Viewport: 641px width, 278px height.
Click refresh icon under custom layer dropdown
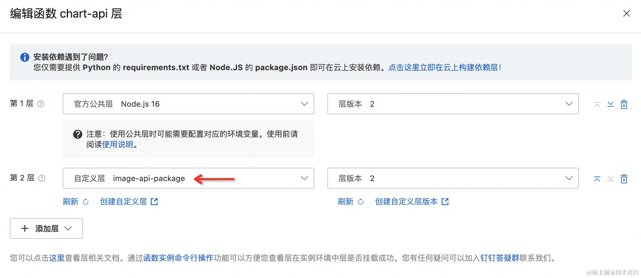(86, 202)
